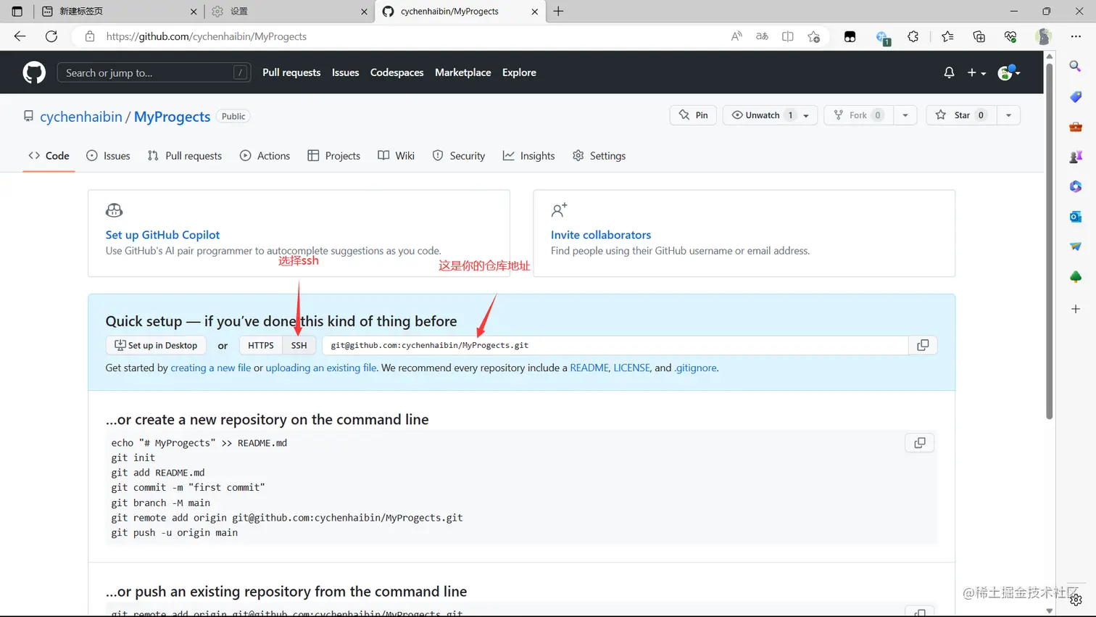Expand the Unwatch notification options
The image size is (1096, 617).
[x=771, y=115]
